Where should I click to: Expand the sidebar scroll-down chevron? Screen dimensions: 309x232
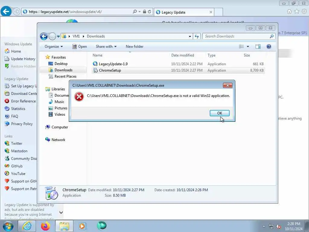coord(61,212)
